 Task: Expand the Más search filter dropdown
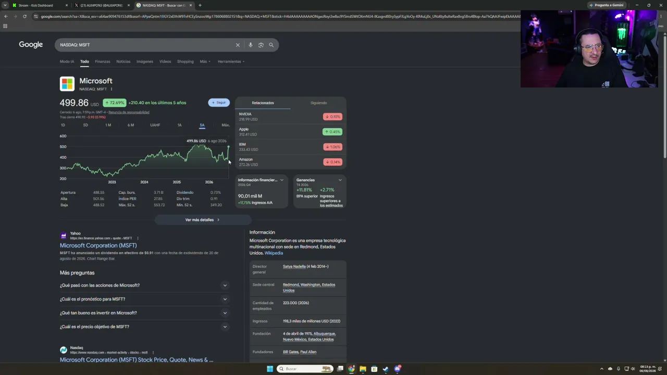click(x=205, y=61)
